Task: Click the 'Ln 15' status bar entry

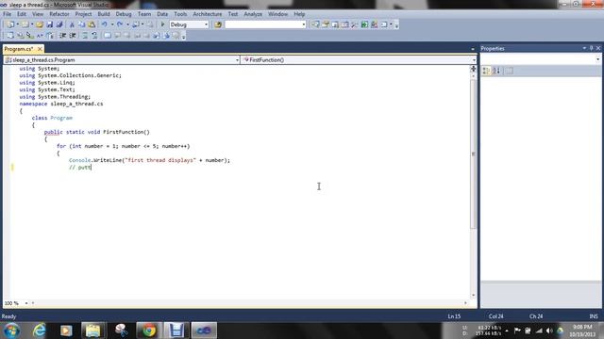Action: click(x=454, y=316)
